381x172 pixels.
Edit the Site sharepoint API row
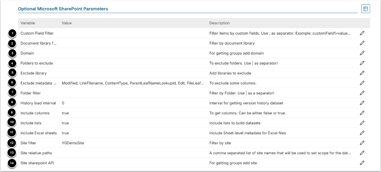[x=362, y=163]
